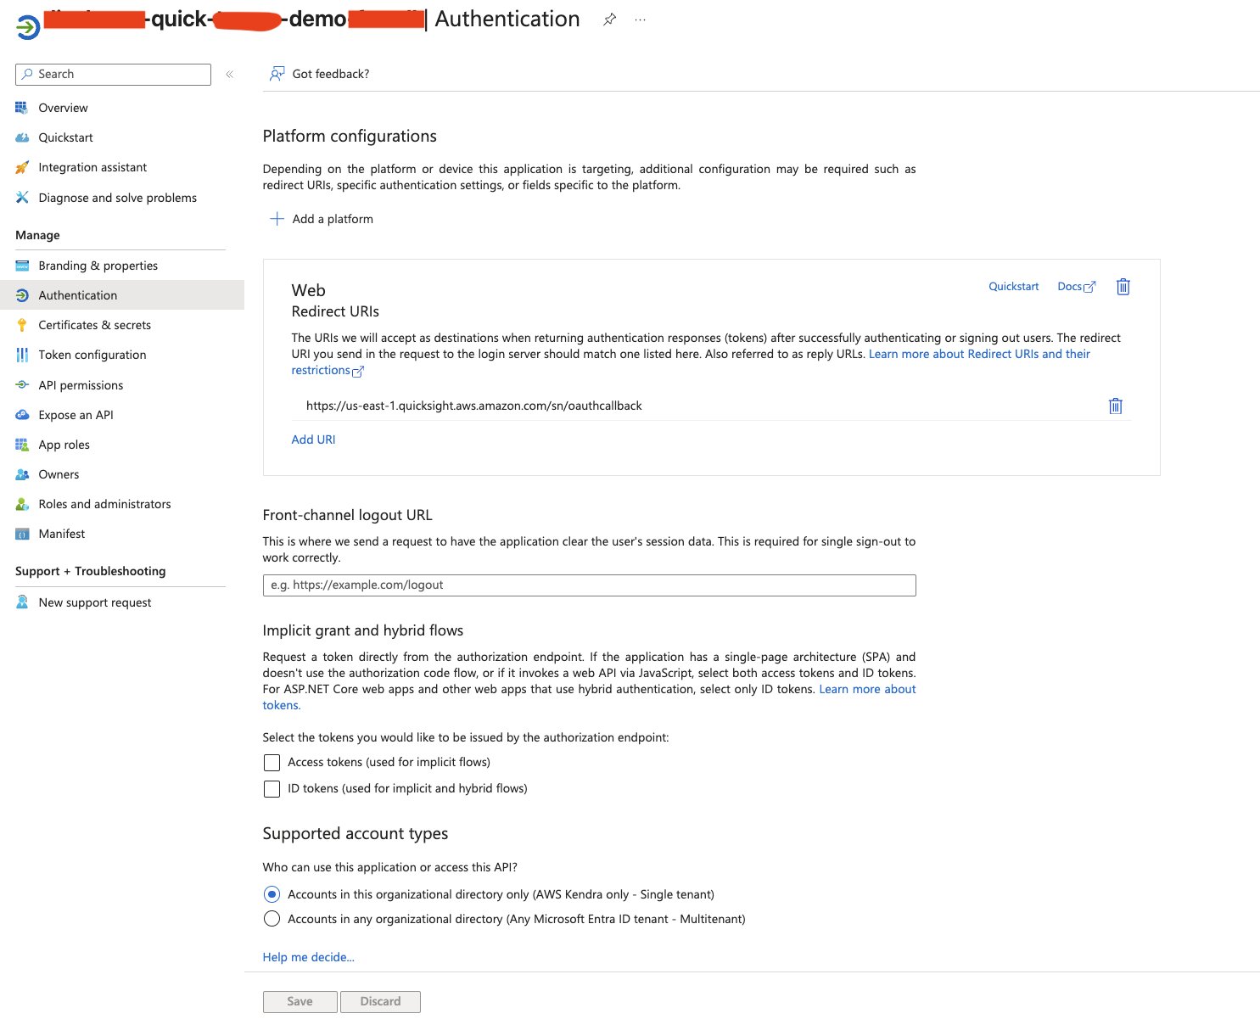
Task: Open the App roles section
Action: click(65, 444)
